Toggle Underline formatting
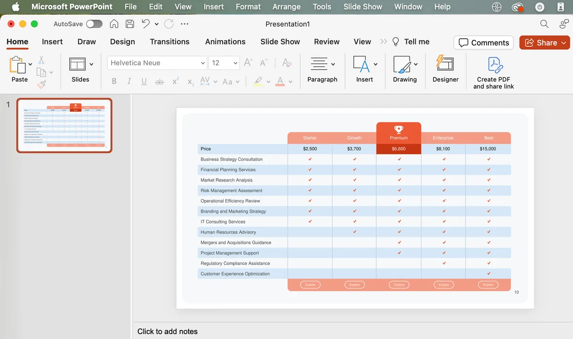This screenshot has width=573, height=339. point(144,81)
